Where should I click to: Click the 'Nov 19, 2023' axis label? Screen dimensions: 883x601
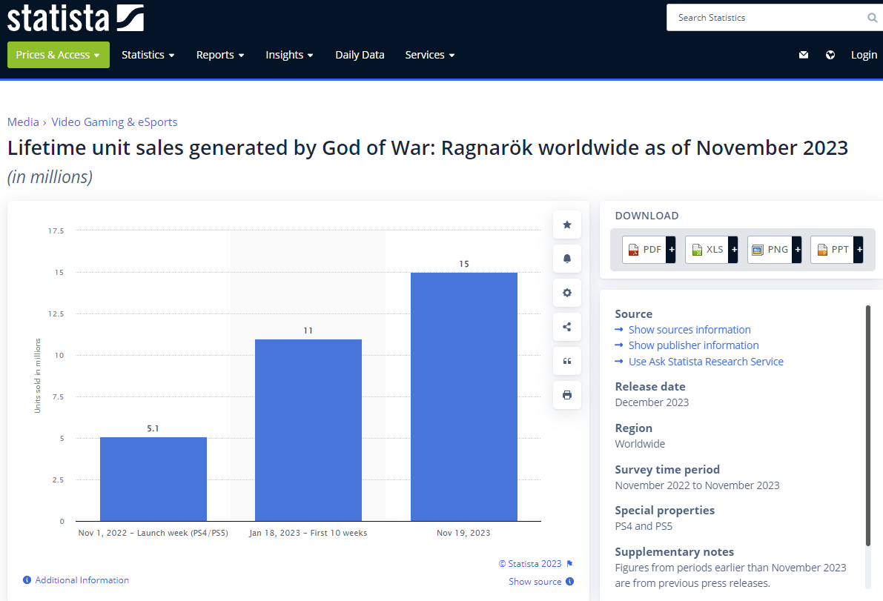463,533
